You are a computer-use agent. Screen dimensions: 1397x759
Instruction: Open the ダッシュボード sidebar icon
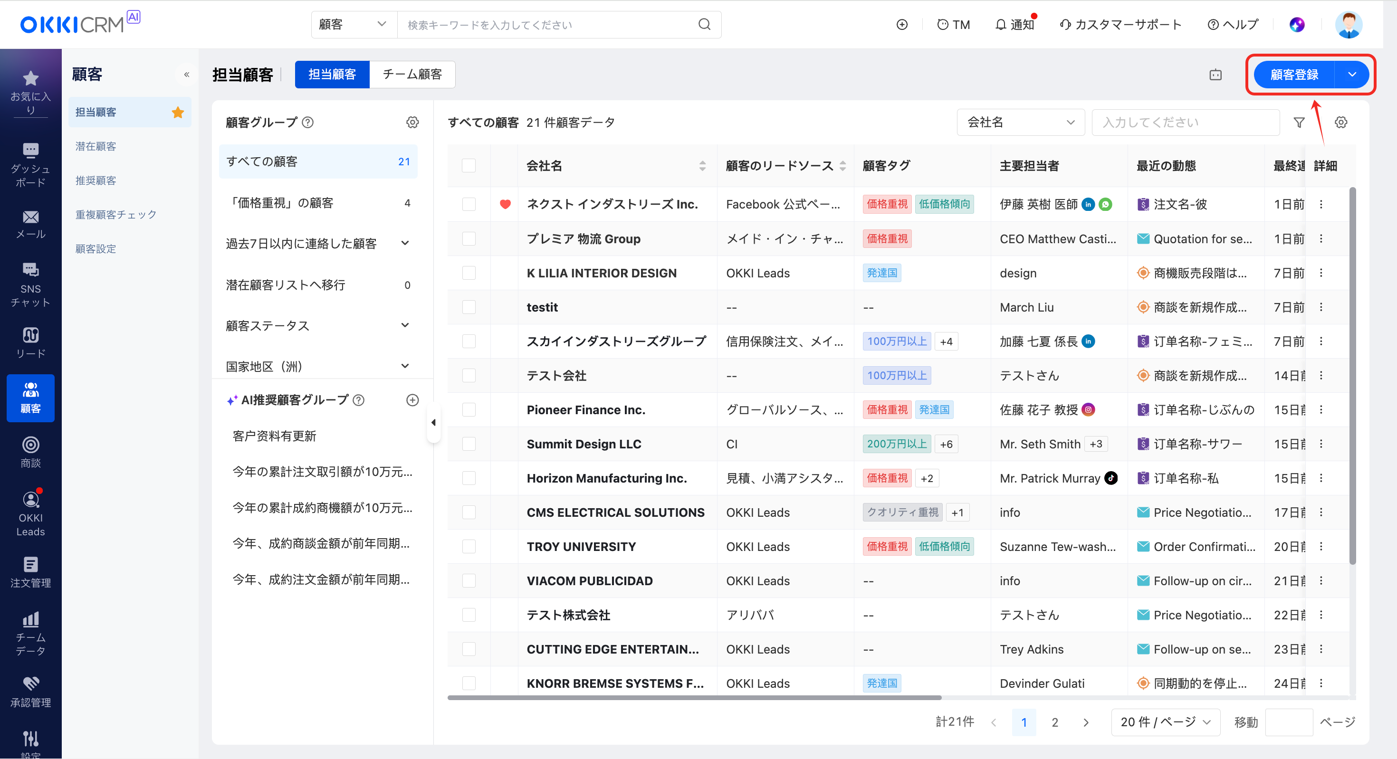point(30,165)
